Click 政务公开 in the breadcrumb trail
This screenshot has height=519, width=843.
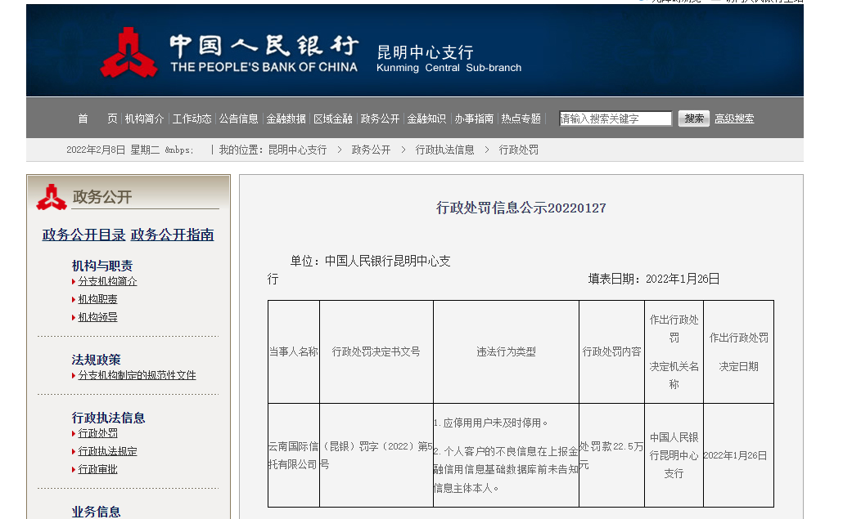click(x=371, y=150)
